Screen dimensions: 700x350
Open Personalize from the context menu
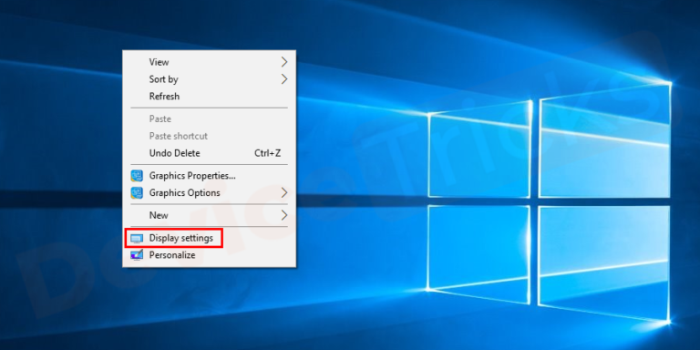tap(209, 255)
